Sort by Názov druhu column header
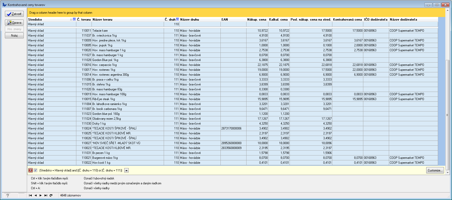This screenshot has height=200, width=452. (200, 20)
